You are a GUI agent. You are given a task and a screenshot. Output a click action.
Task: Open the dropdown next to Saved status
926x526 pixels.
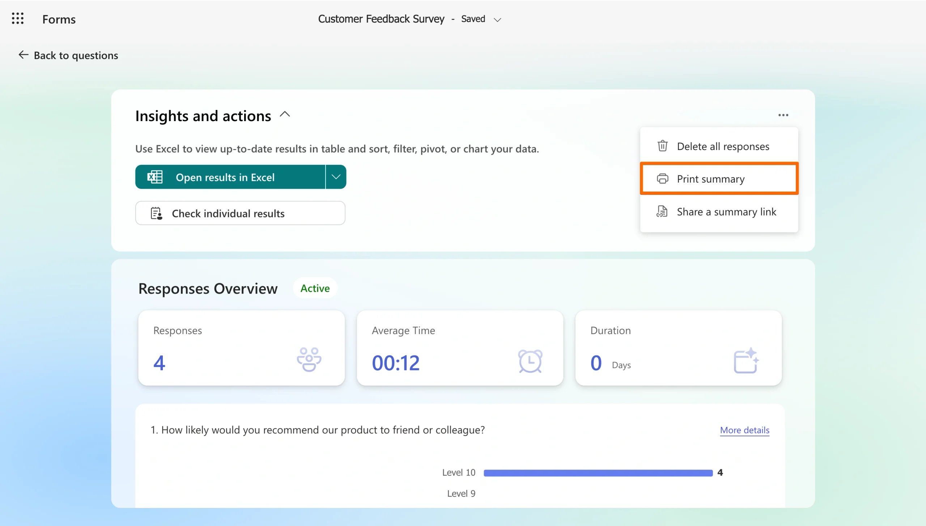click(x=498, y=20)
